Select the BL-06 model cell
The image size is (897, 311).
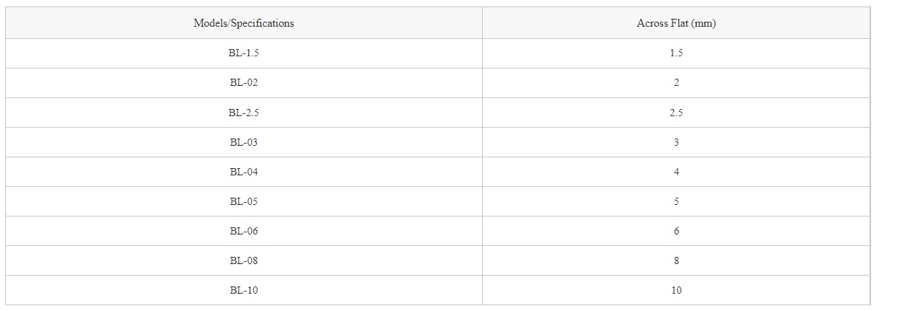[x=244, y=231]
